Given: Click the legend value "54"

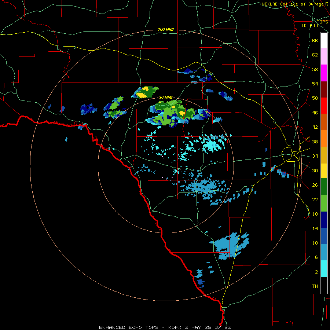Looking at the screenshot, I should (x=315, y=84).
